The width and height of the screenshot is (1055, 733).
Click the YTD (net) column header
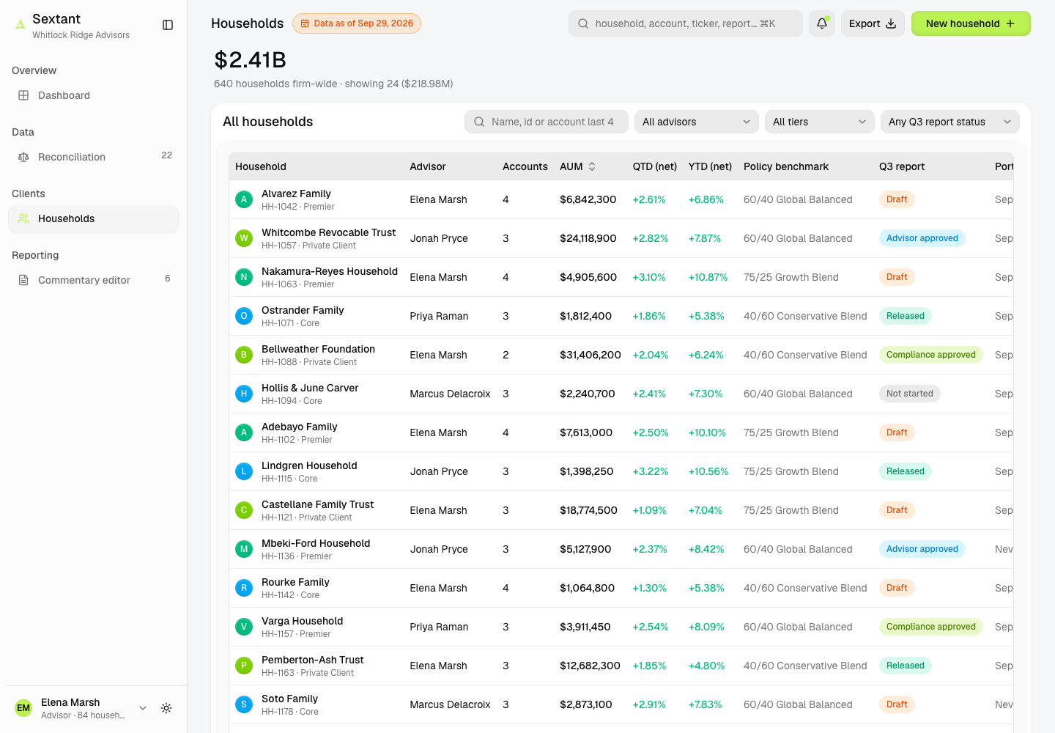coord(710,166)
